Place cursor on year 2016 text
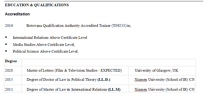Viewport: 209px width, 98px height. click(9, 26)
